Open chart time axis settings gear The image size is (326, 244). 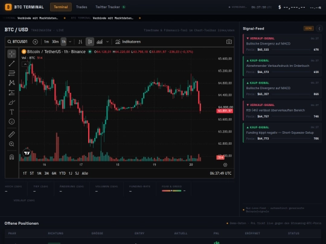(x=225, y=164)
